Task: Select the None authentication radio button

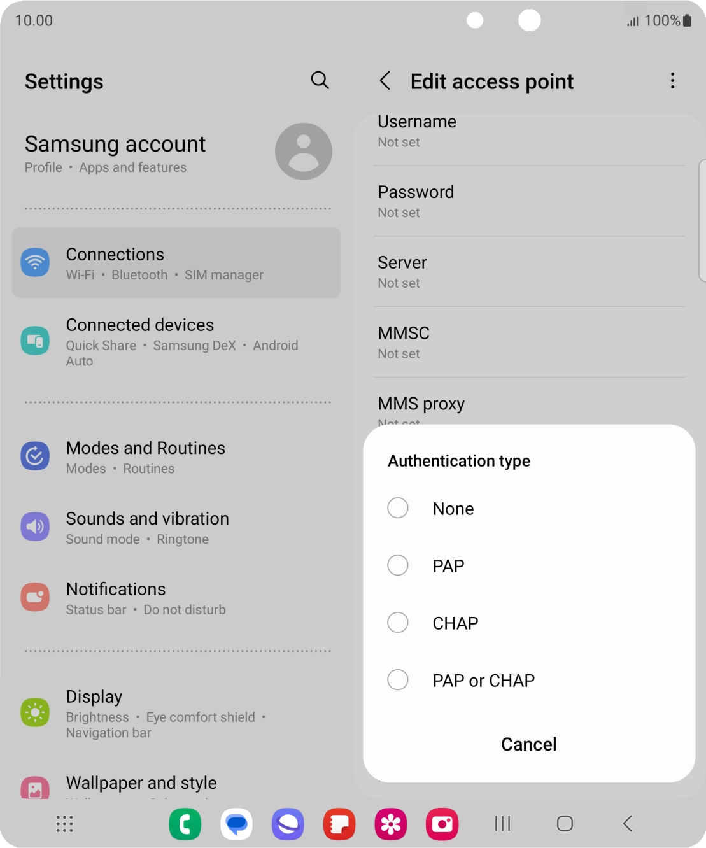Action: [x=398, y=508]
